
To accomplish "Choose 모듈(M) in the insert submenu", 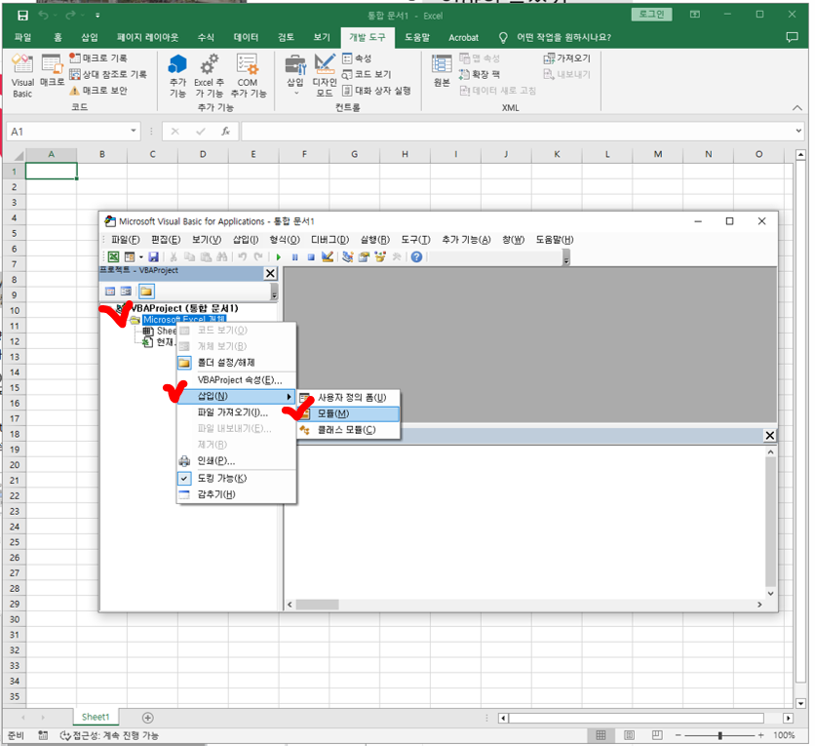I will click(348, 413).
